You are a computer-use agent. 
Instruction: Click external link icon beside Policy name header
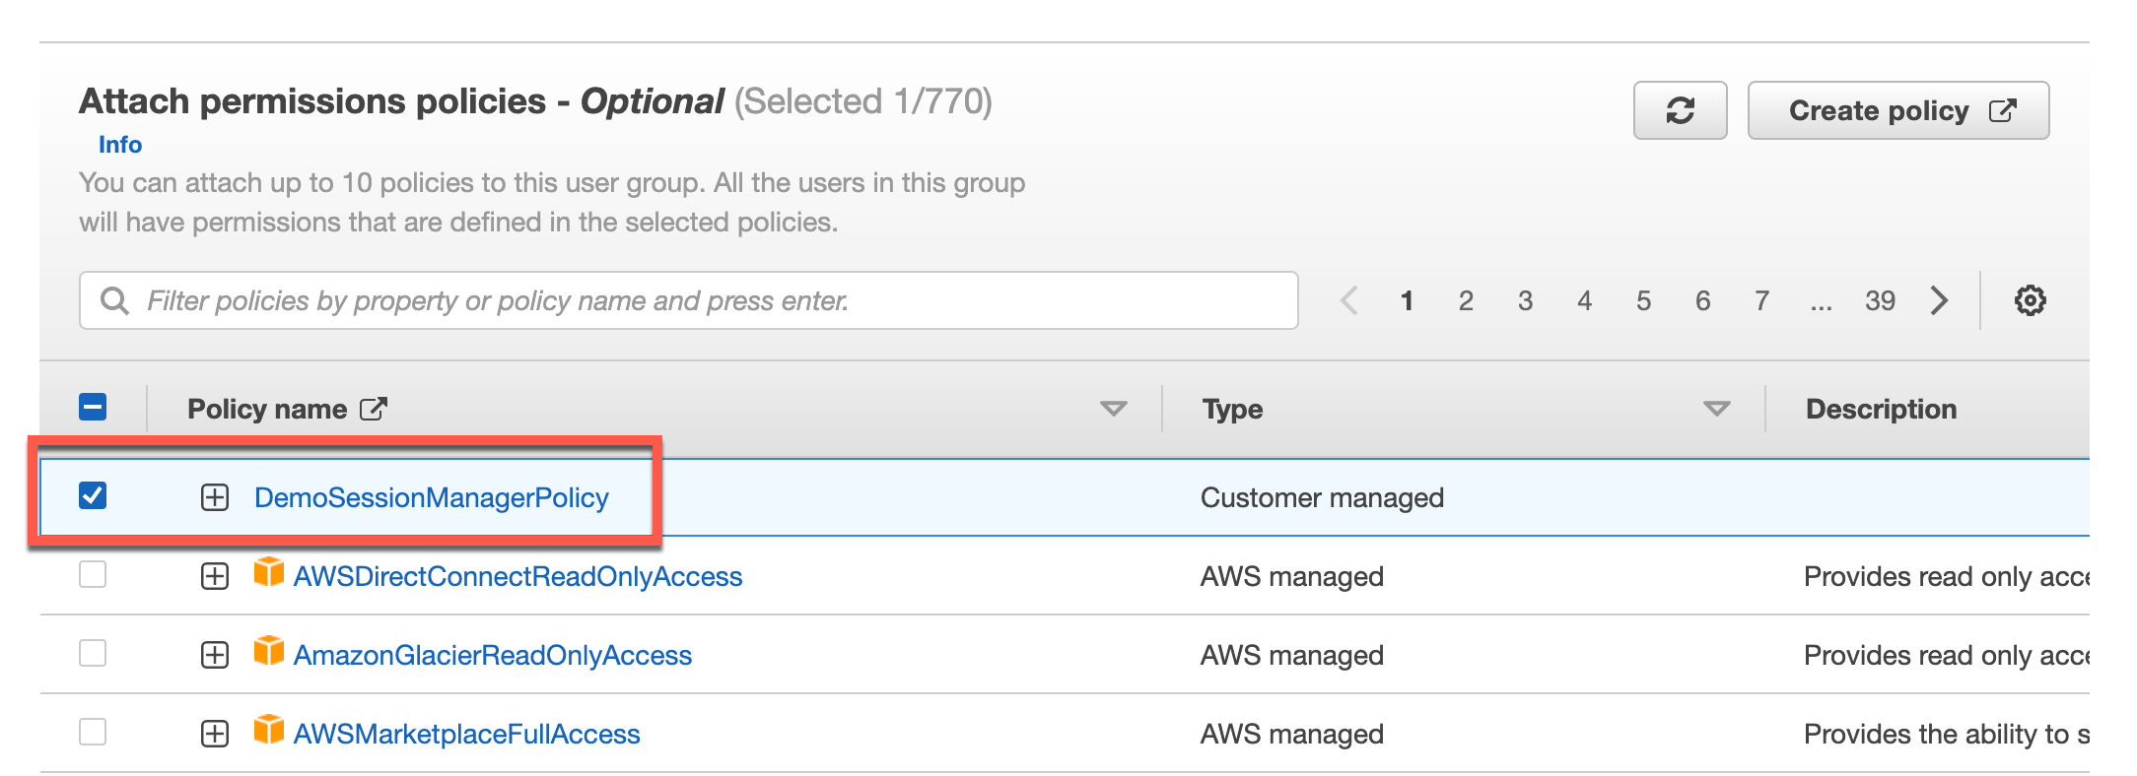pyautogui.click(x=374, y=409)
